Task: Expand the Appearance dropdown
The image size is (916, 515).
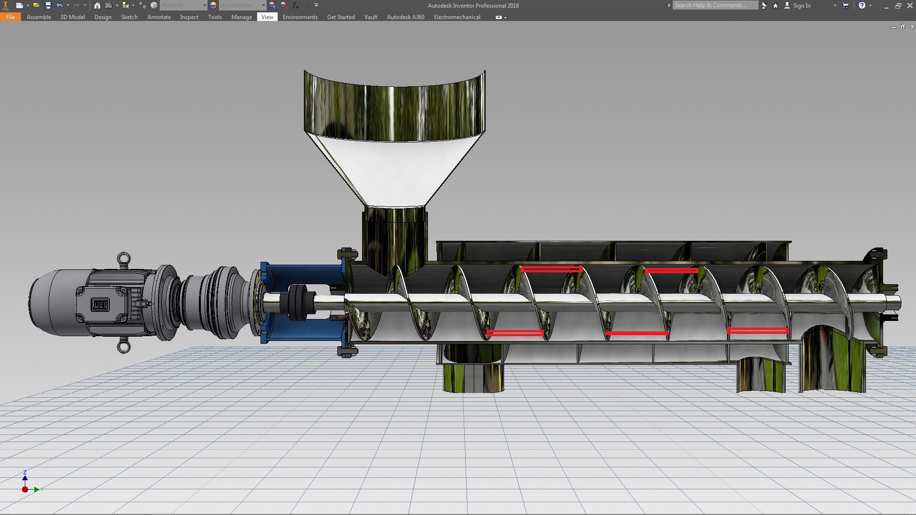Action: pos(263,5)
